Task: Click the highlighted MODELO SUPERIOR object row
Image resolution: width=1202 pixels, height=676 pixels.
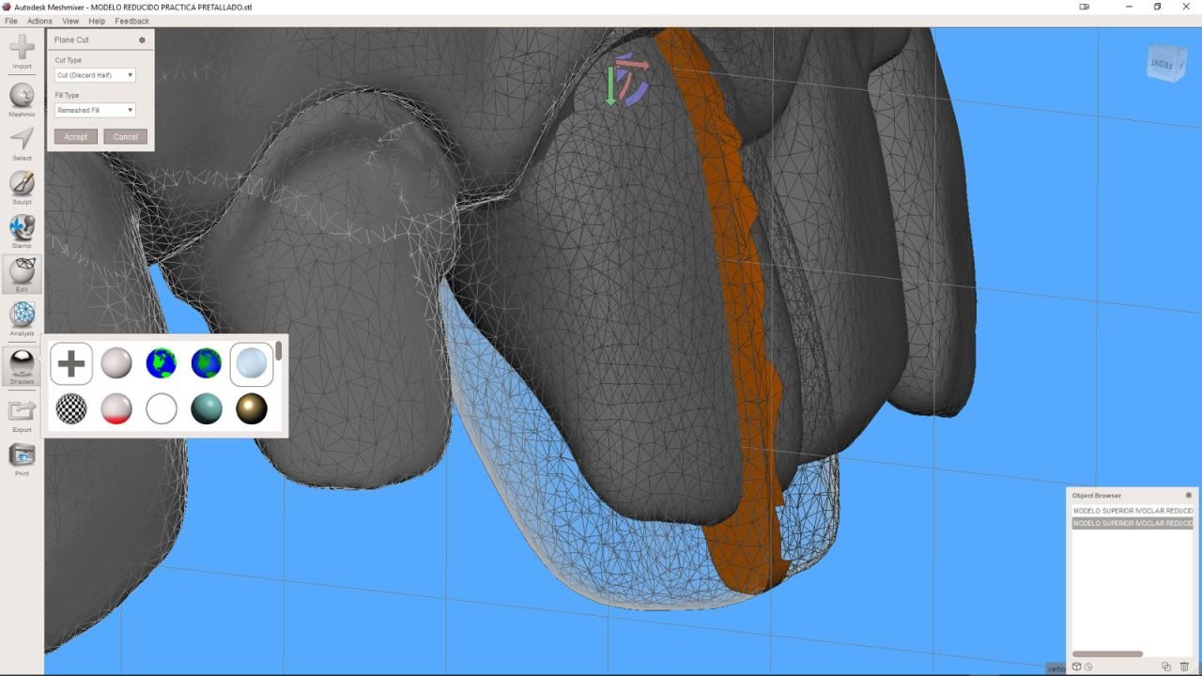Action: pyautogui.click(x=1133, y=523)
